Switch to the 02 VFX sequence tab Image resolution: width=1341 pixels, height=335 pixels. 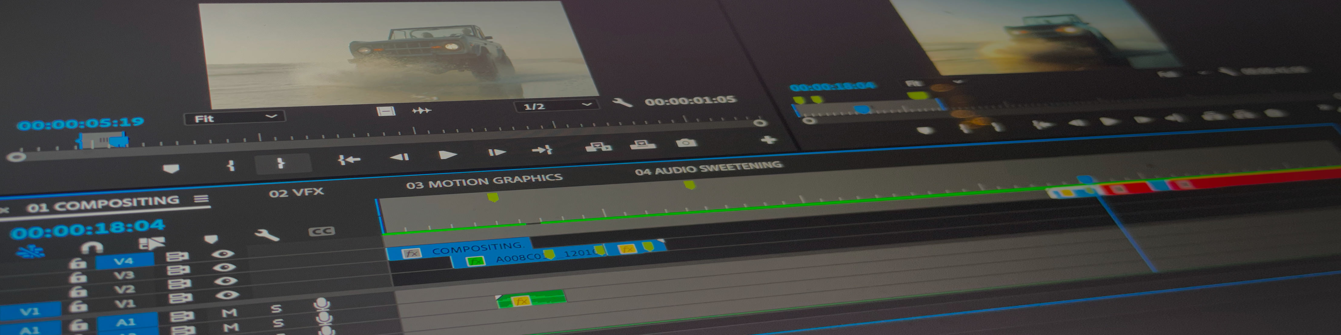(296, 193)
